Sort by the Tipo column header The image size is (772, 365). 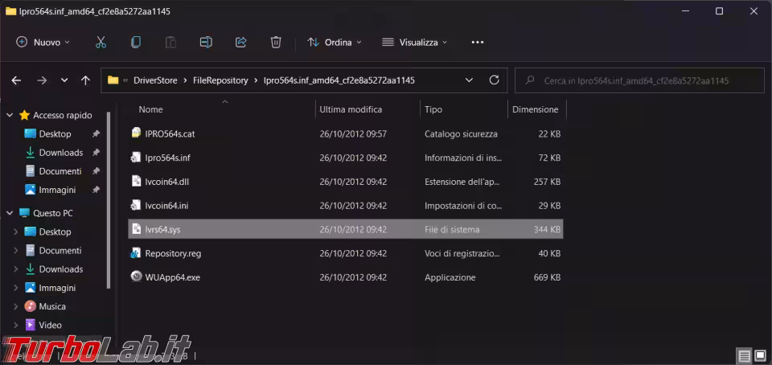tap(433, 109)
